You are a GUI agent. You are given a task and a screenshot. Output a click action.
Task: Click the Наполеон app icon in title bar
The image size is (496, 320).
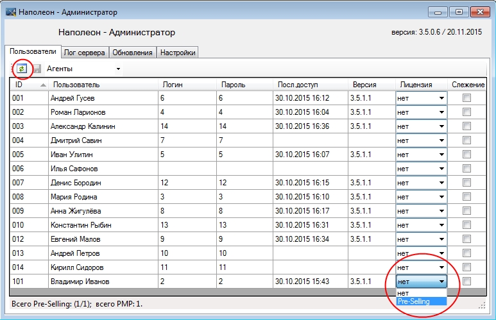pos(11,12)
